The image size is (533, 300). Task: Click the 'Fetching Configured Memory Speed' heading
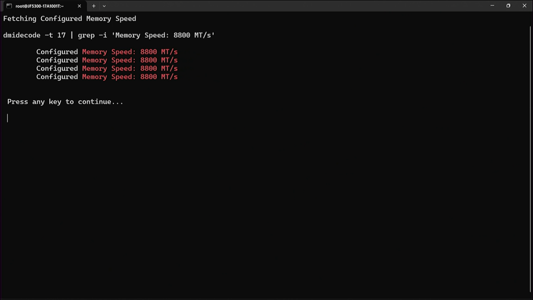[69, 19]
